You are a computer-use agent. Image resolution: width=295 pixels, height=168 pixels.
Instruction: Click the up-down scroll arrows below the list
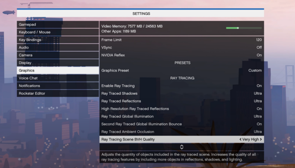pyautogui.click(x=182, y=147)
